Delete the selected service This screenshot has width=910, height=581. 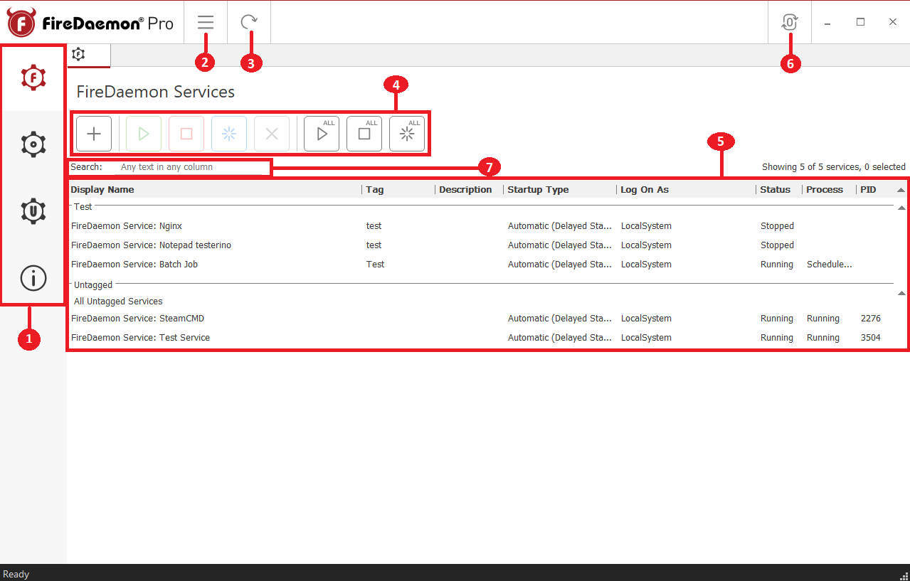(x=272, y=134)
